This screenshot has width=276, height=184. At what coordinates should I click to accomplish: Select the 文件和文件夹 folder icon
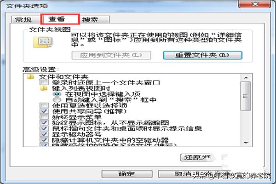click(x=30, y=77)
